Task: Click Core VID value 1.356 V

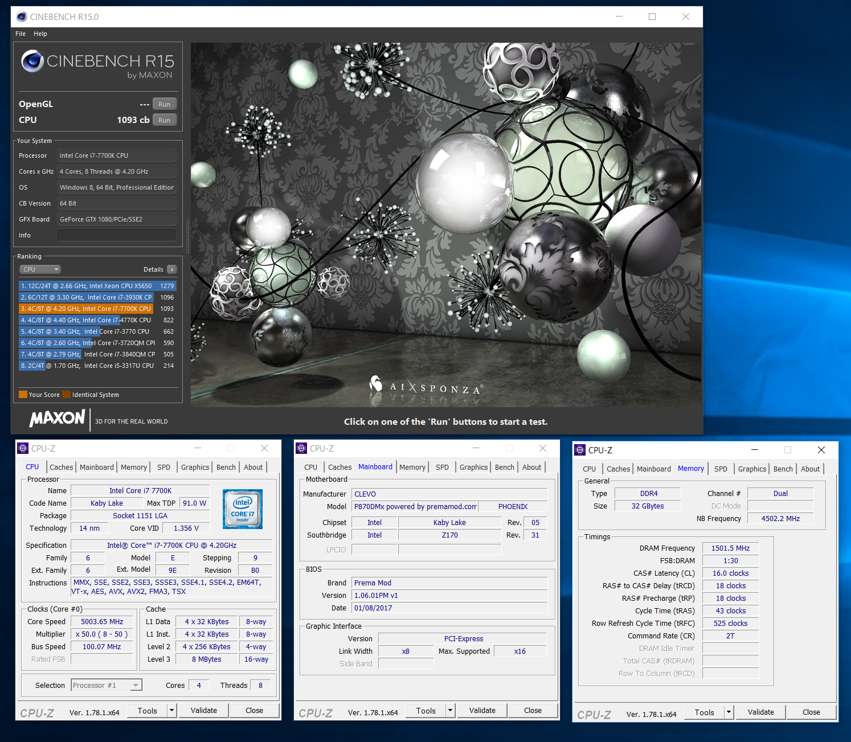Action: (x=187, y=528)
